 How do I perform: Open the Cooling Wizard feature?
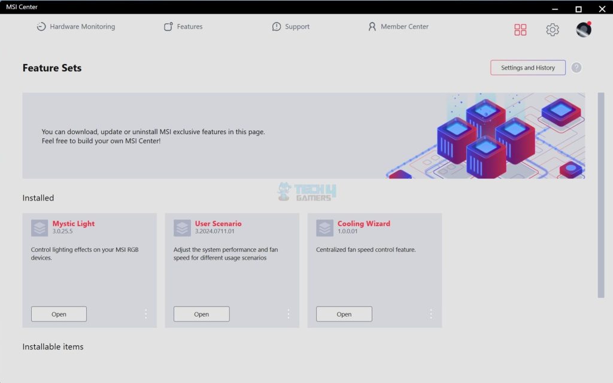coord(344,314)
